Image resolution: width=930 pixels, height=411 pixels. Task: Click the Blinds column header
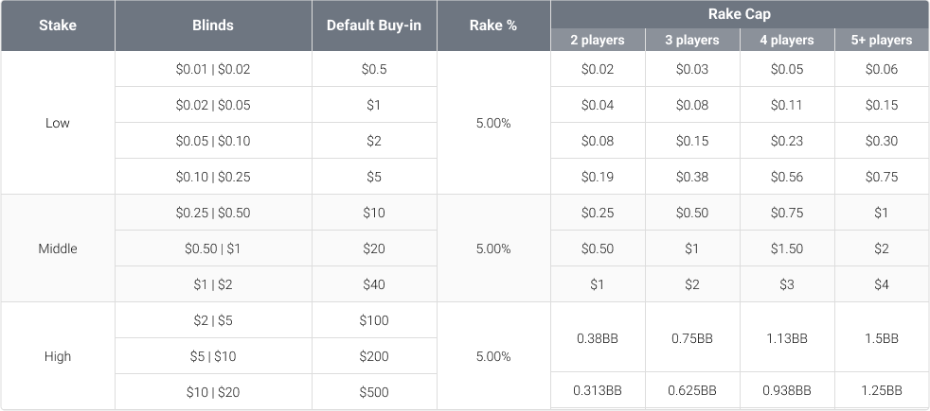pos(213,26)
